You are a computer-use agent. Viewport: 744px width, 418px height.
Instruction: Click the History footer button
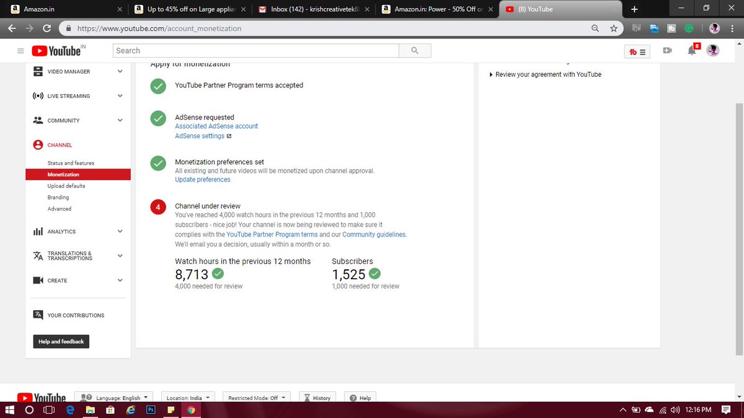click(x=317, y=398)
